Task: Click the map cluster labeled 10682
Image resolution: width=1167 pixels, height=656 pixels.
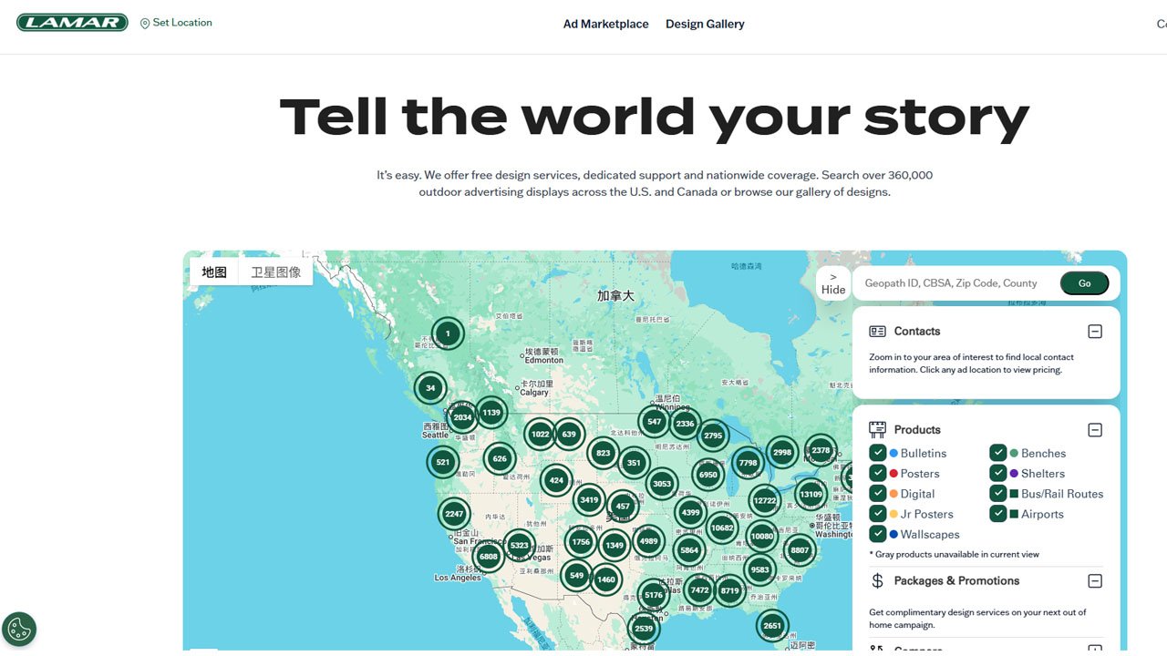Action: pyautogui.click(x=722, y=528)
